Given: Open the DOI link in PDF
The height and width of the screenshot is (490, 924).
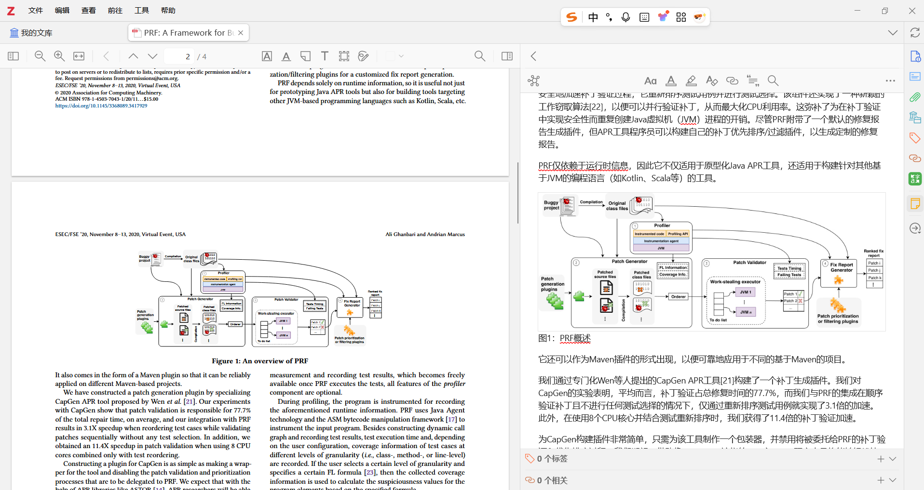Looking at the screenshot, I should pyautogui.click(x=101, y=106).
